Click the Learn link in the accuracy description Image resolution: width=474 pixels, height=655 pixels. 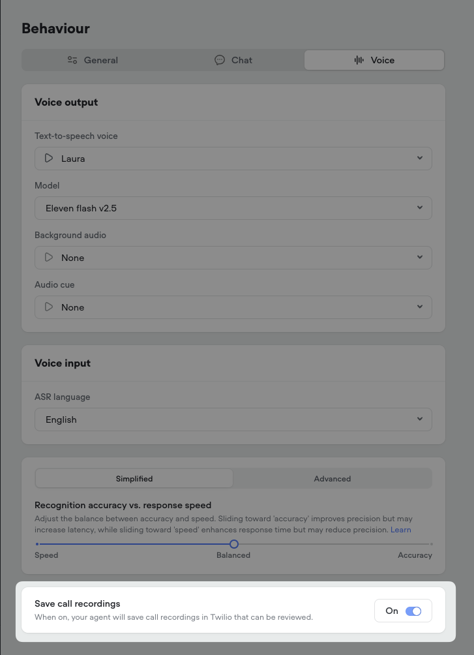400,530
